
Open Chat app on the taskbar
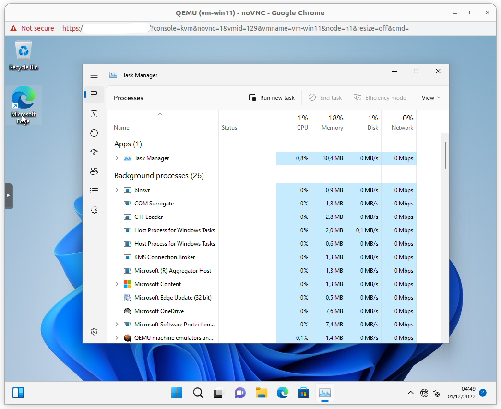(240, 393)
